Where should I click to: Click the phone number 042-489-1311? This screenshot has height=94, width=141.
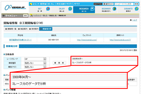point(54,40)
